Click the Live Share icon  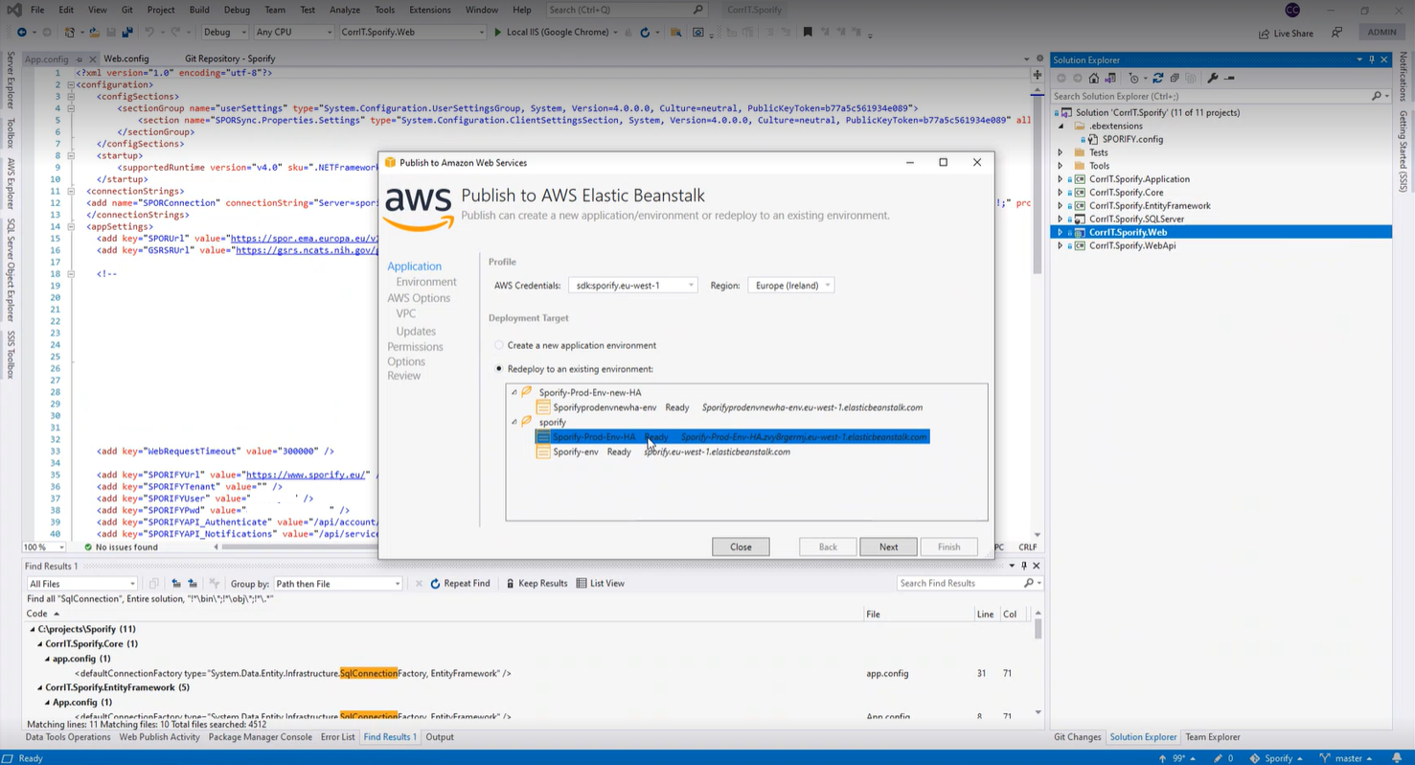[1263, 33]
